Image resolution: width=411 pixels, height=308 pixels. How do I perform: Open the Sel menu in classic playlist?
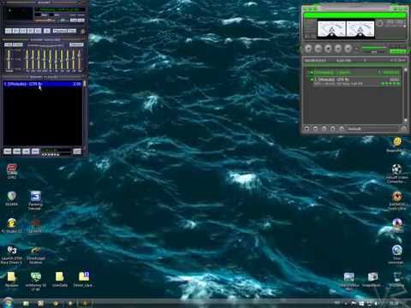point(26,151)
